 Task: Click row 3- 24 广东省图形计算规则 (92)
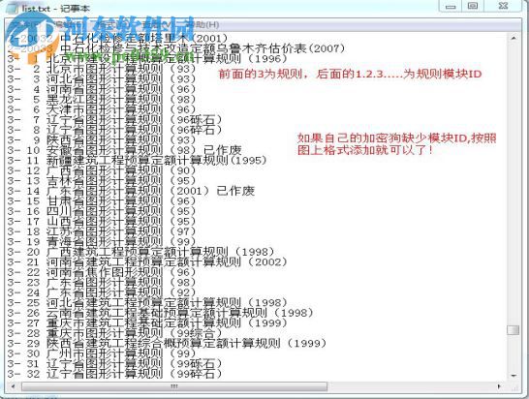pos(102,292)
